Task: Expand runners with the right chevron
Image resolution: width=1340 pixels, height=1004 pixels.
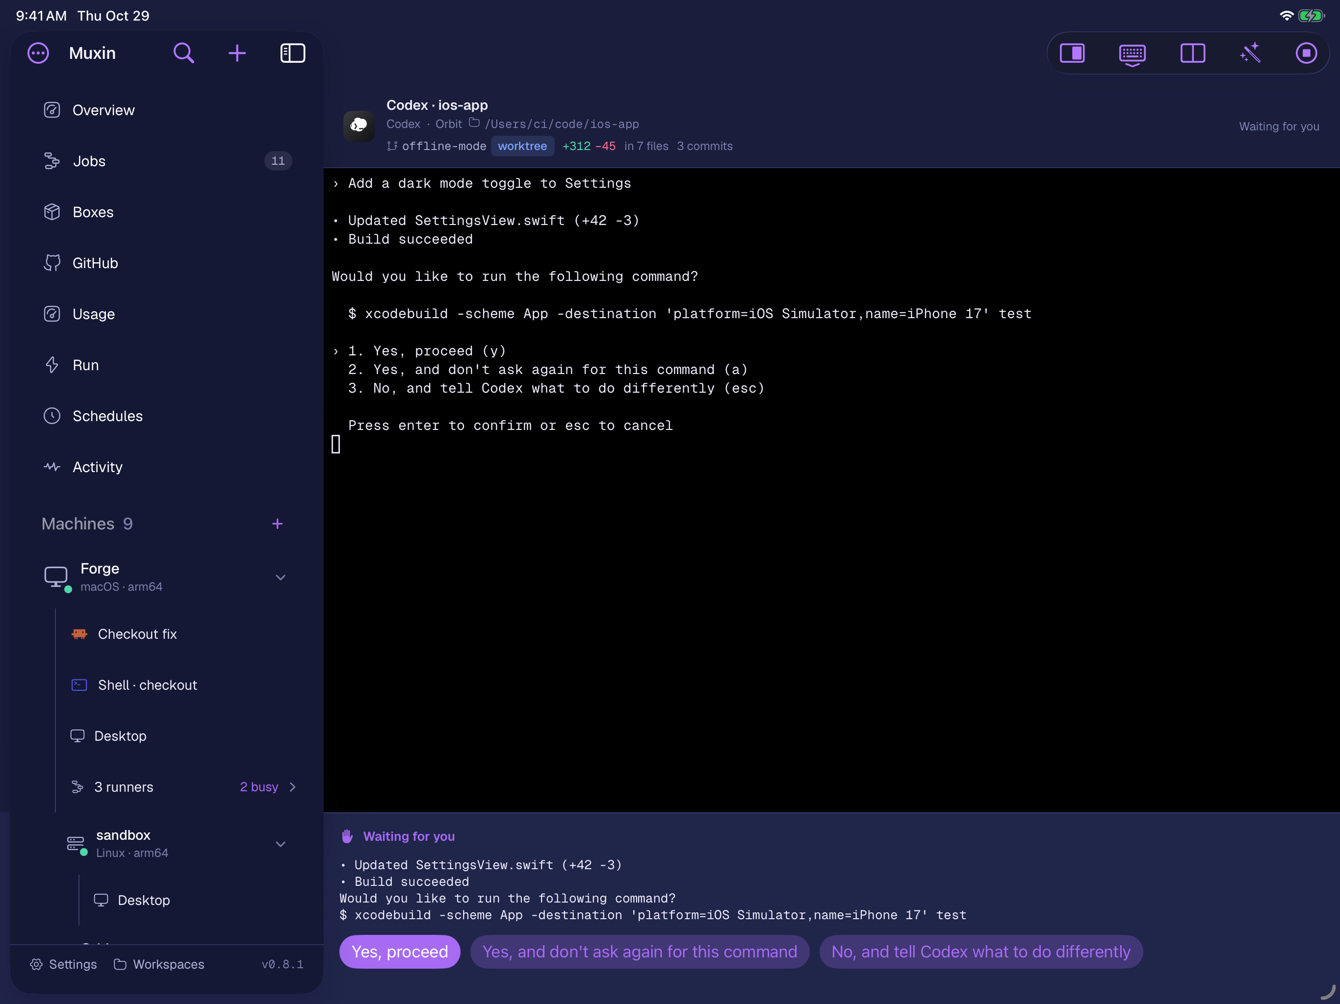Action: coord(293,787)
